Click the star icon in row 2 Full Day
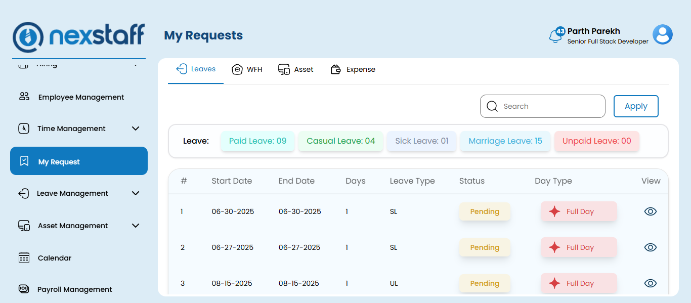This screenshot has height=303, width=691. pos(554,247)
